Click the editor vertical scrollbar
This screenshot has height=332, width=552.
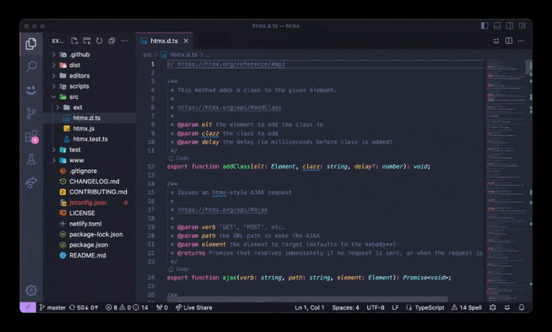[529, 67]
